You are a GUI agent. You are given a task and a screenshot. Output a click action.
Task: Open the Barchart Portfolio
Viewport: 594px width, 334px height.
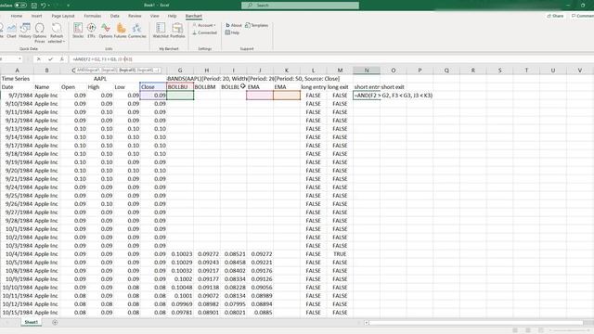point(177,31)
